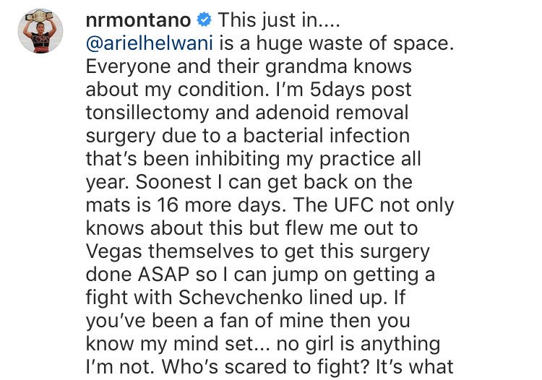This screenshot has width=542, height=380.
Task: Click the phrase 'This just in....'
Action: (x=279, y=20)
